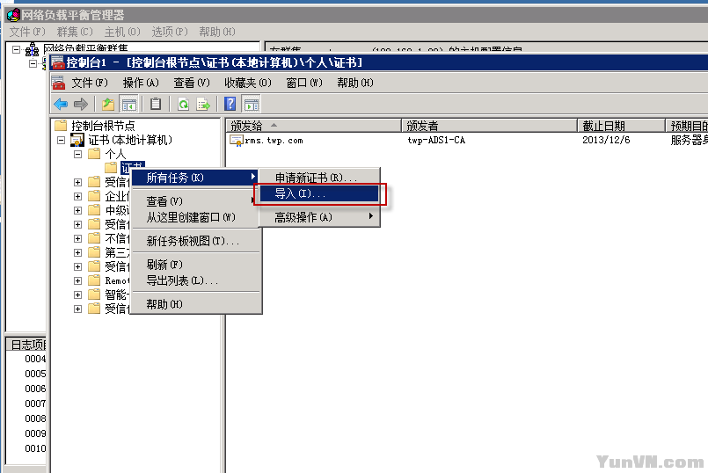Choose 从这里创建窗口(W)
Screen dimensions: 708x473
[195, 217]
